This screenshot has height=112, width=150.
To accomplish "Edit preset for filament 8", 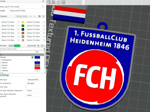I will (x=44, y=33).
